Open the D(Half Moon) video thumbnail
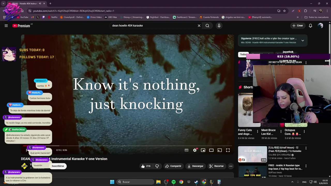 tap(252, 154)
